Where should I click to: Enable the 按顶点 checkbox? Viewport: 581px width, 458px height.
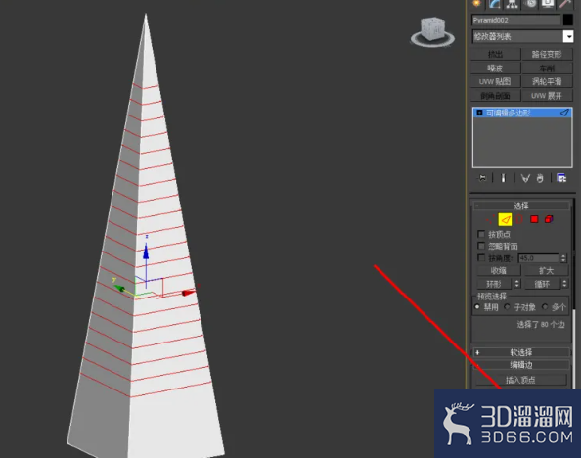[x=481, y=234]
